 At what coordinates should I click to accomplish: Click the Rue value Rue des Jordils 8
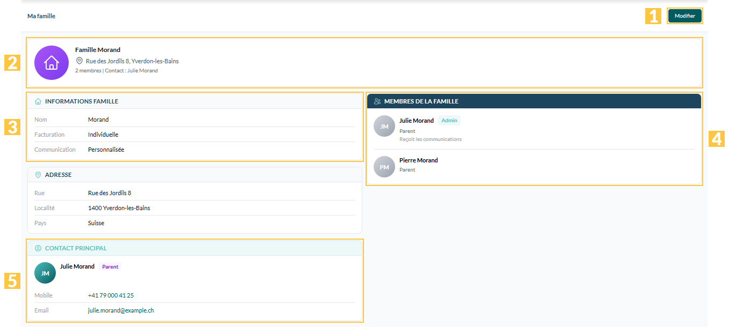(x=110, y=193)
